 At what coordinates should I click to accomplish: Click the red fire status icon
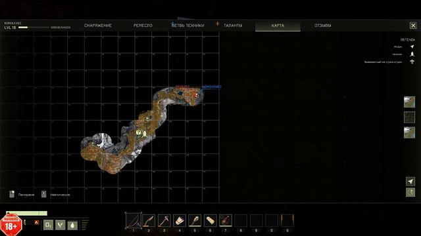(x=37, y=222)
